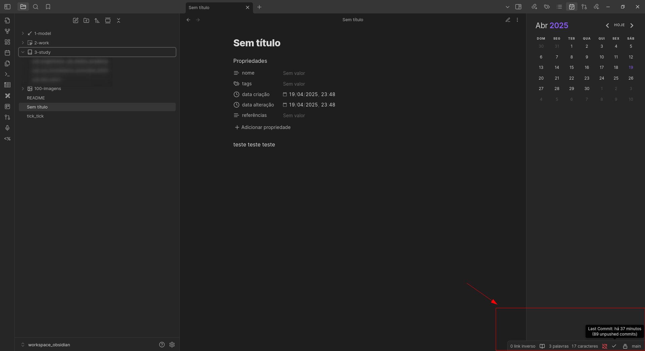Select April 15 in calendar
Screen dimensions: 645x351
pos(571,68)
